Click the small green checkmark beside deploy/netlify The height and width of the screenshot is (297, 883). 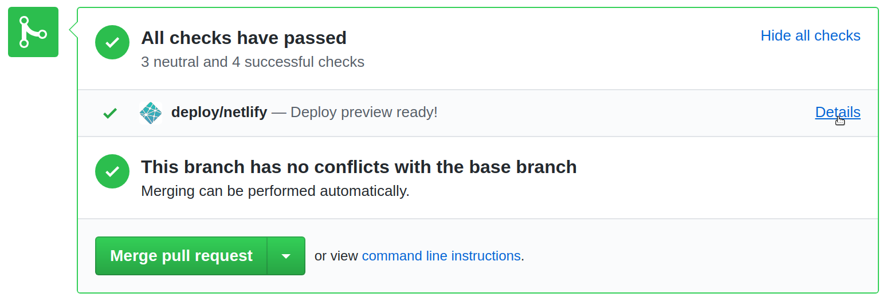pos(110,113)
